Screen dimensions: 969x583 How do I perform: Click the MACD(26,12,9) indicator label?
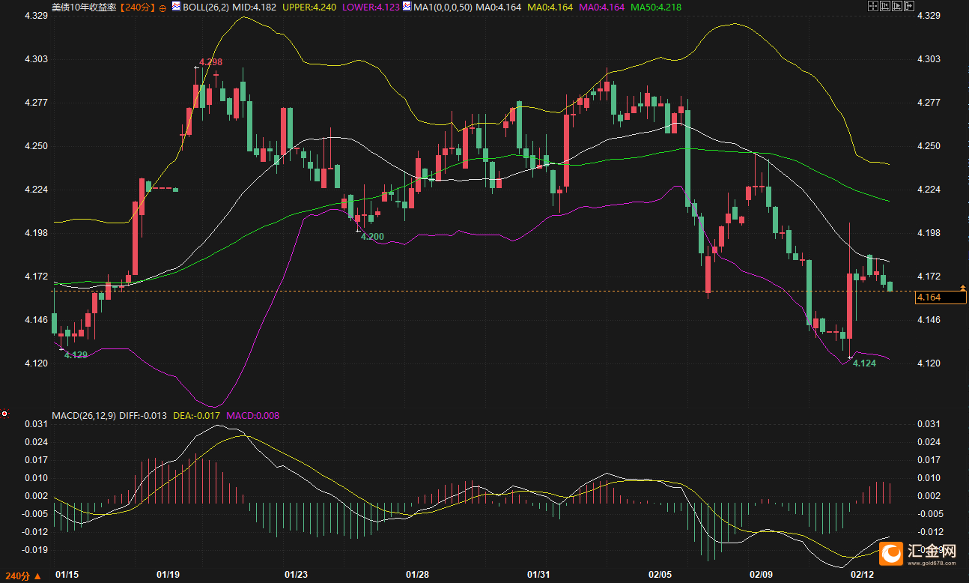click(x=83, y=416)
